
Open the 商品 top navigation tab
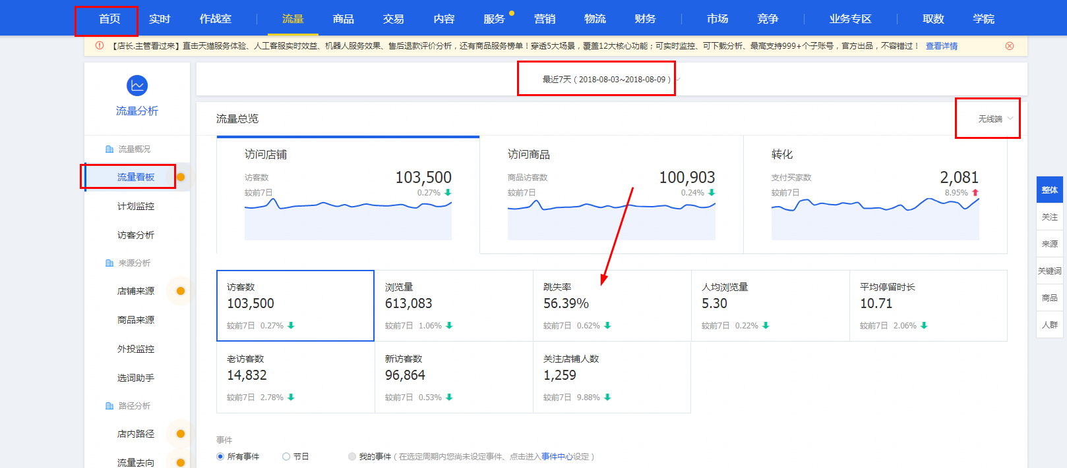[343, 19]
